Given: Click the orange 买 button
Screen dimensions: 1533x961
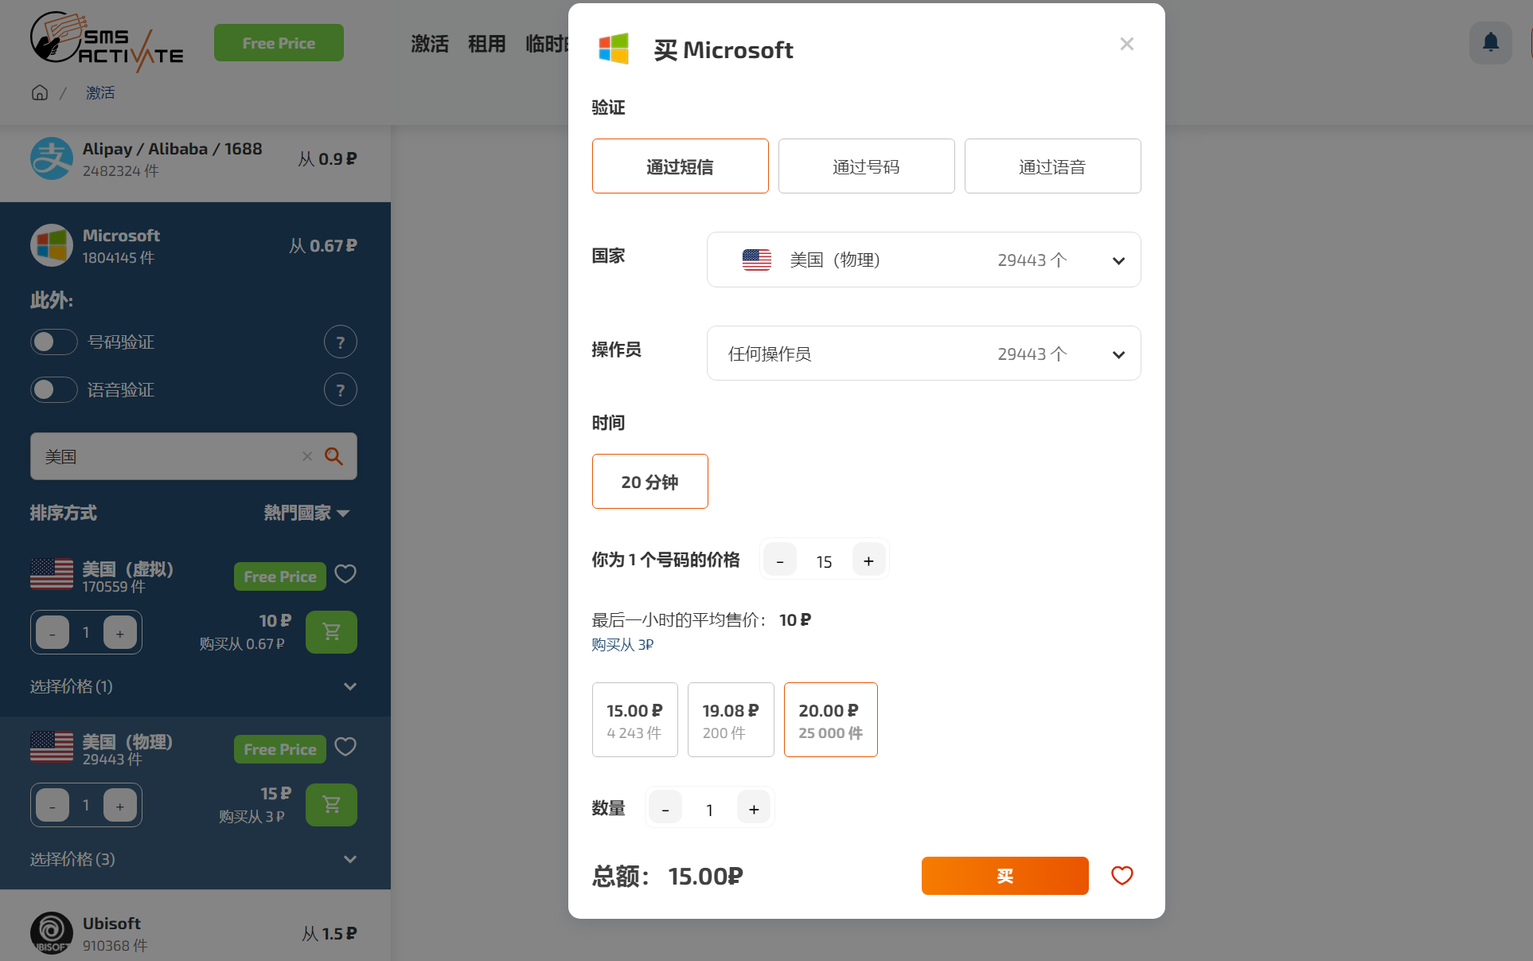Looking at the screenshot, I should (1005, 876).
